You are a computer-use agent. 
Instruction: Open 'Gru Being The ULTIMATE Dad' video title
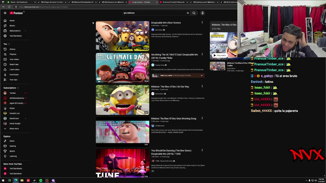174,56
